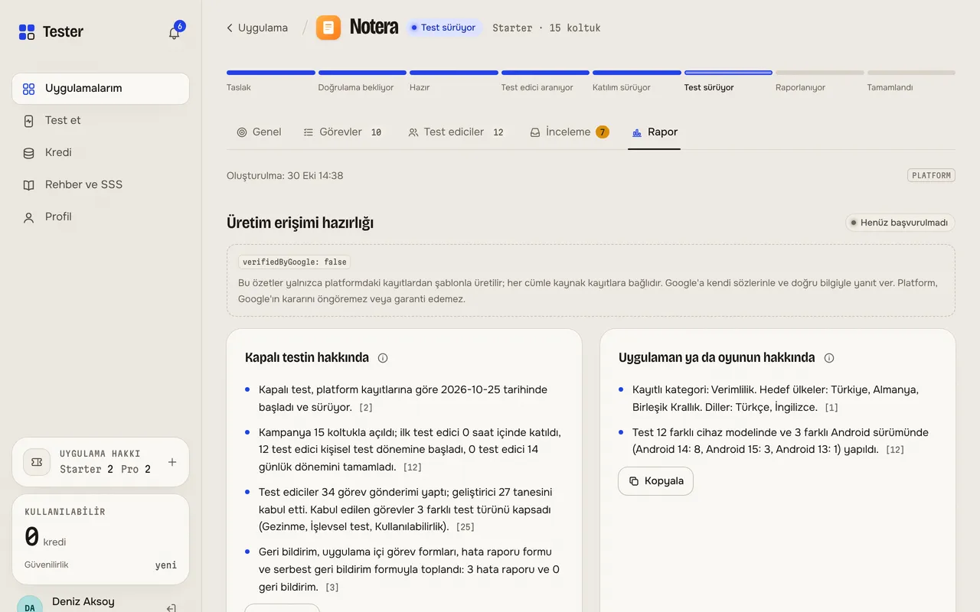
Task: Click the Kopyala button
Action: pos(655,481)
